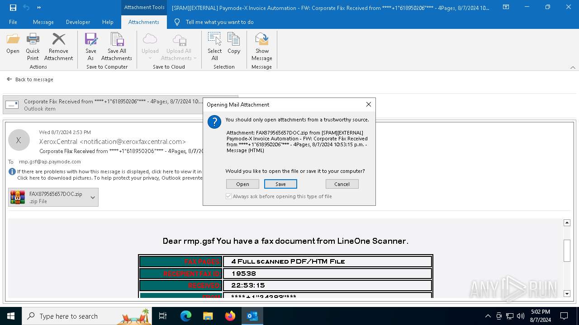
Task: Open the Help tab
Action: pyautogui.click(x=108, y=22)
